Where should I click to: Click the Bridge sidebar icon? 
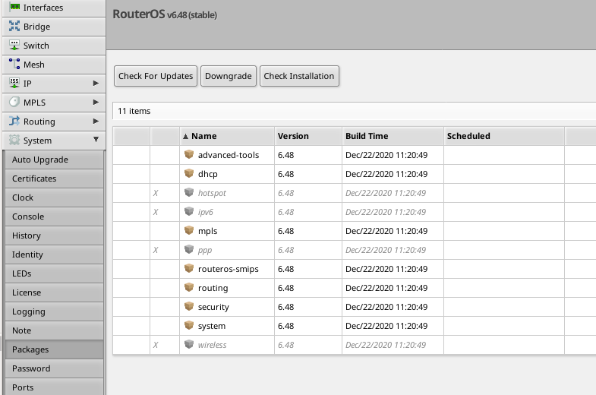14,26
